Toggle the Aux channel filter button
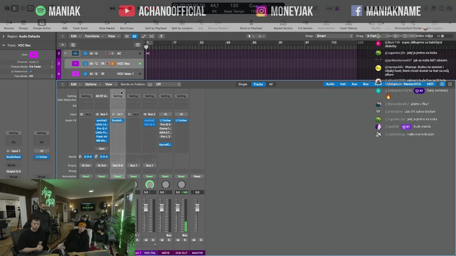The height and width of the screenshot is (256, 456). tap(354, 84)
